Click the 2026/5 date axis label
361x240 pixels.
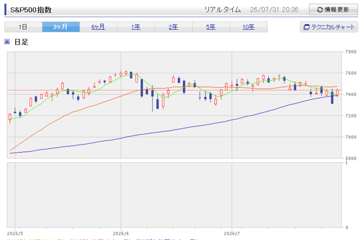15,234
